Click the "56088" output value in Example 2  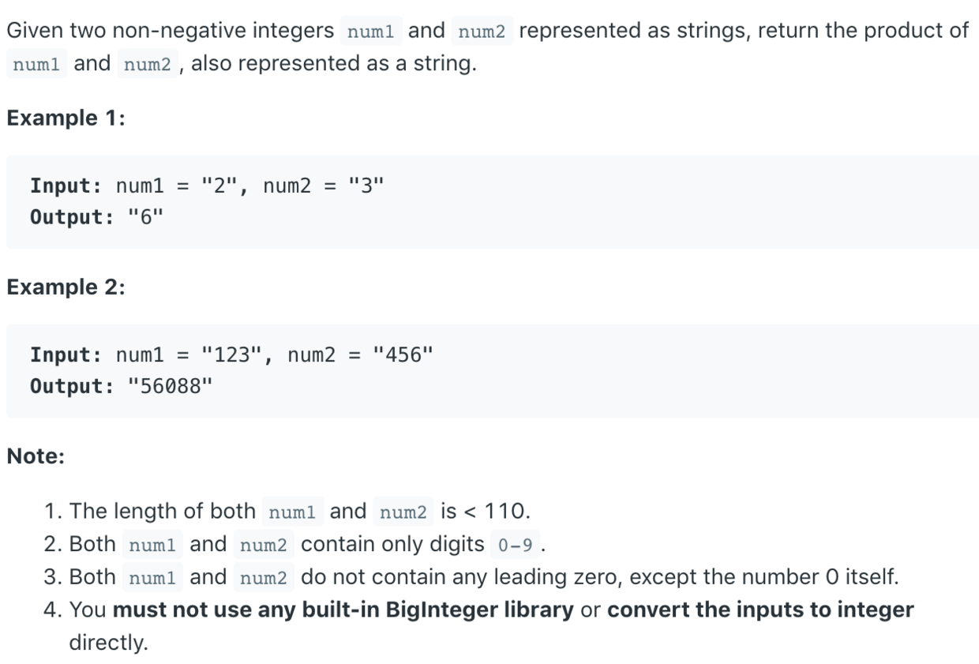(170, 386)
